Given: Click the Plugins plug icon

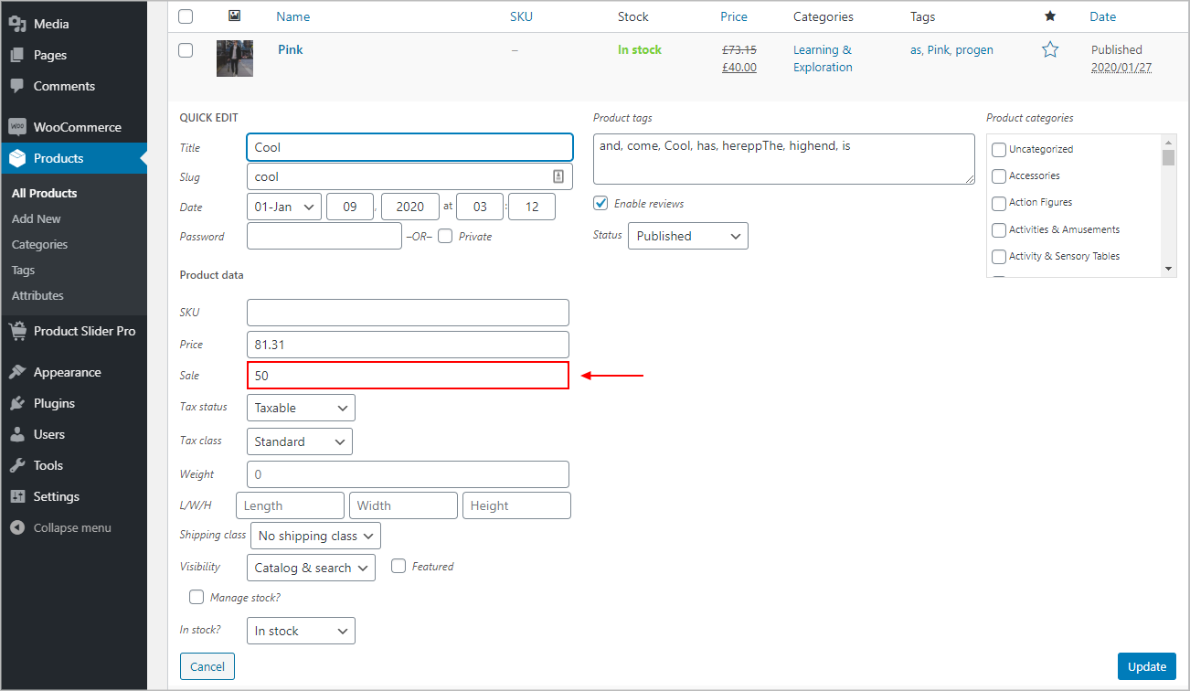Looking at the screenshot, I should point(16,403).
